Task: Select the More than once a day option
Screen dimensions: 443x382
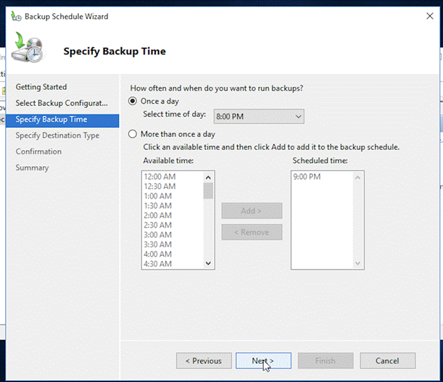Action: (x=133, y=134)
